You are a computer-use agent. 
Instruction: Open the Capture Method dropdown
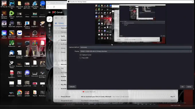pyautogui.click(x=136, y=47)
